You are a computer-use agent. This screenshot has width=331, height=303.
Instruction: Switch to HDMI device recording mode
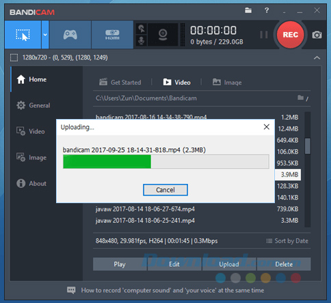coord(112,35)
